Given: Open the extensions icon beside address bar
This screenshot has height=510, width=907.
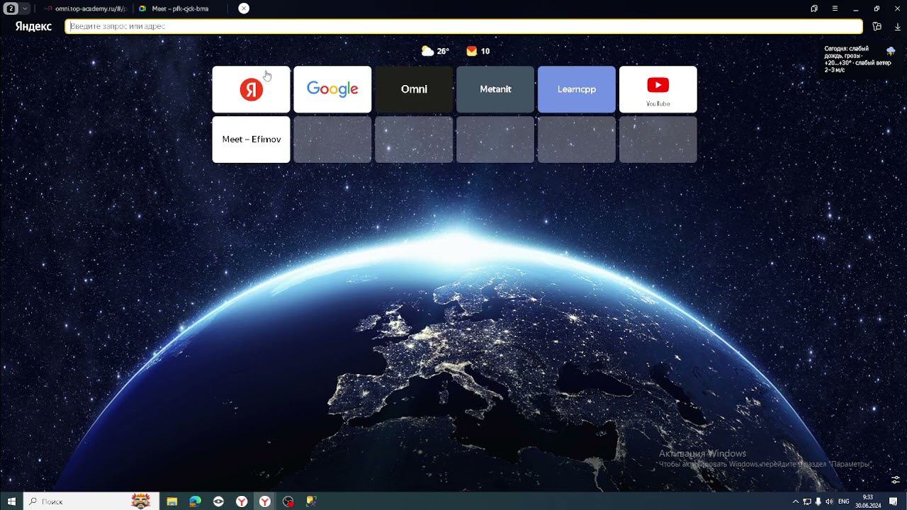Looking at the screenshot, I should click(877, 27).
